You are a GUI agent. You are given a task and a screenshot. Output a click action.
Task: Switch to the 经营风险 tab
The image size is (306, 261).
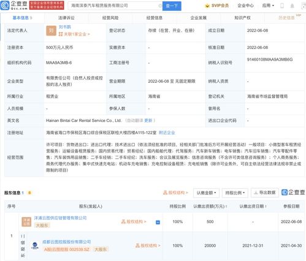[x=110, y=18]
